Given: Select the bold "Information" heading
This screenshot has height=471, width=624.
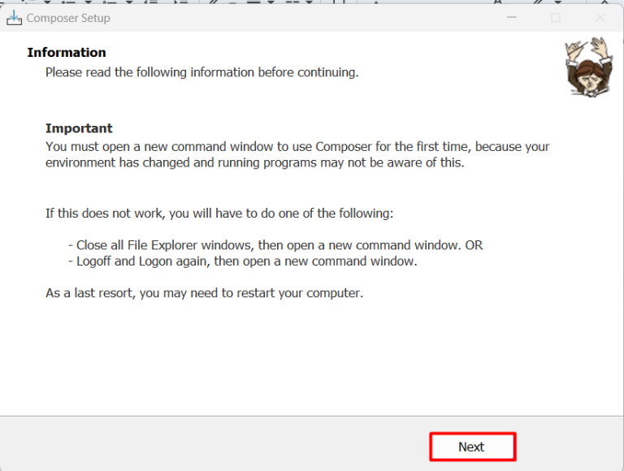Looking at the screenshot, I should 67,52.
